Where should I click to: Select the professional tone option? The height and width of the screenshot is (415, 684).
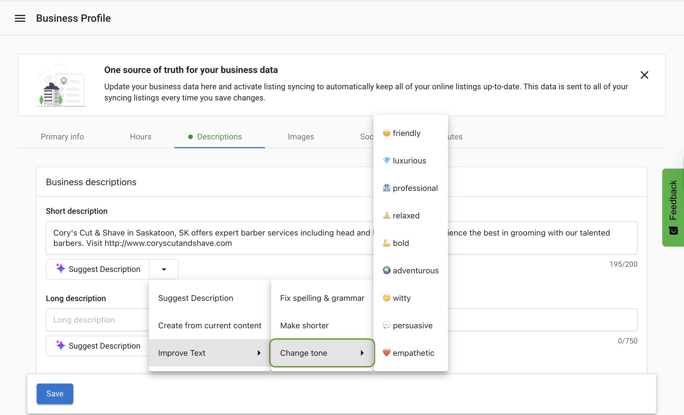pos(415,188)
